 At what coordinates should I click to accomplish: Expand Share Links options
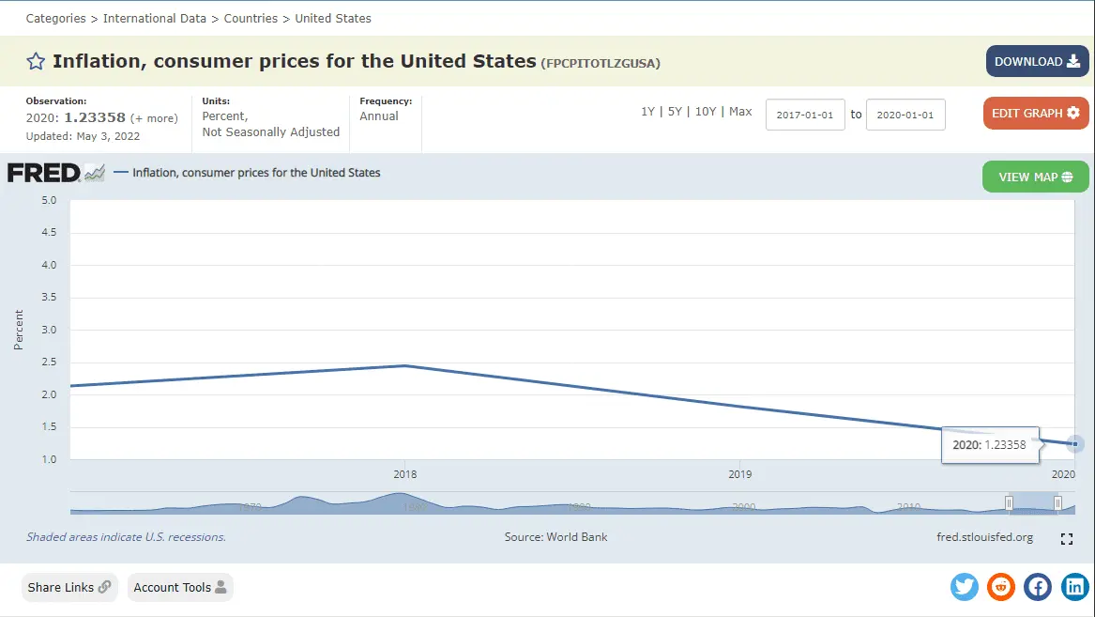pos(69,587)
